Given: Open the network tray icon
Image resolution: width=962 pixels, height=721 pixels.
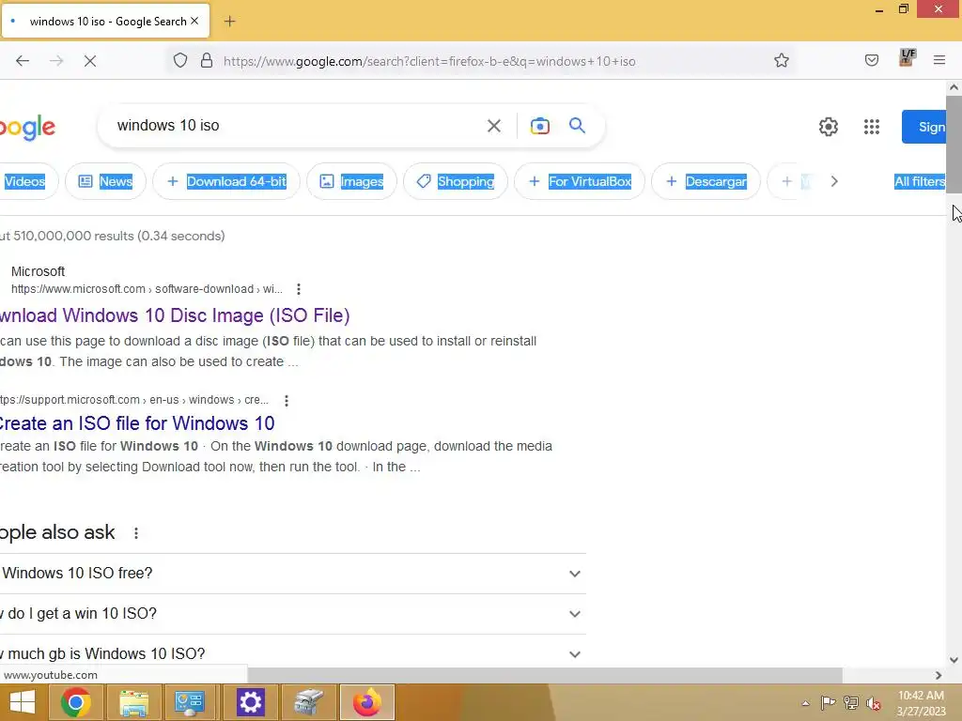Looking at the screenshot, I should point(851,702).
